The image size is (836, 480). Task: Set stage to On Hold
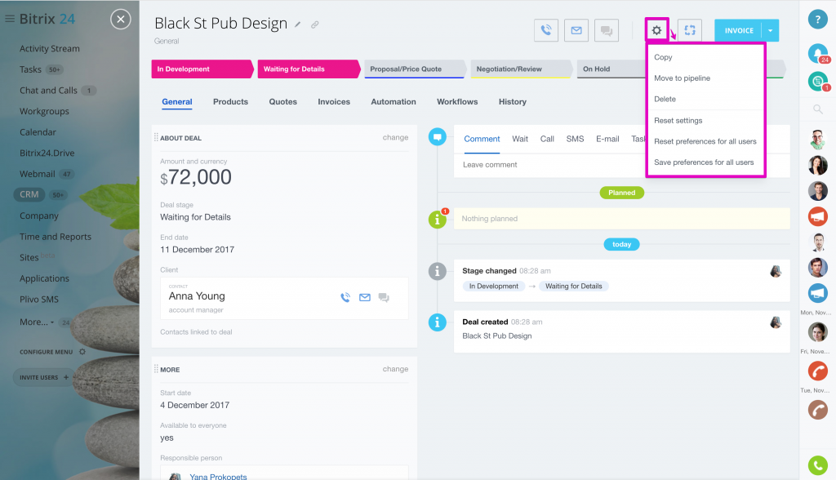[611, 69]
